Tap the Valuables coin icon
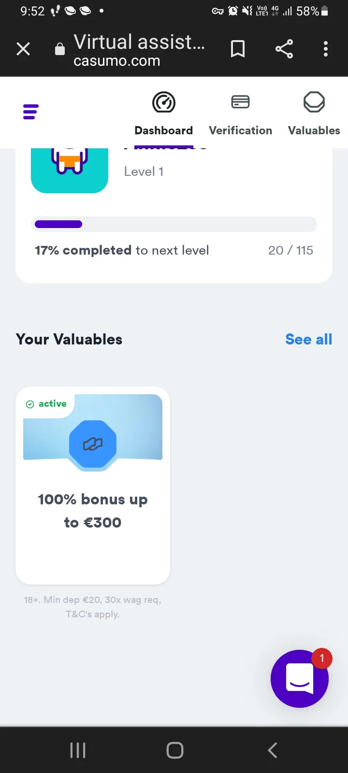 tap(314, 102)
